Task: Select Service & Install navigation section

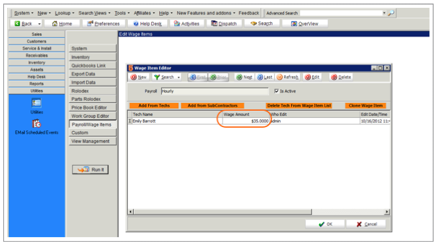Action: (x=37, y=48)
